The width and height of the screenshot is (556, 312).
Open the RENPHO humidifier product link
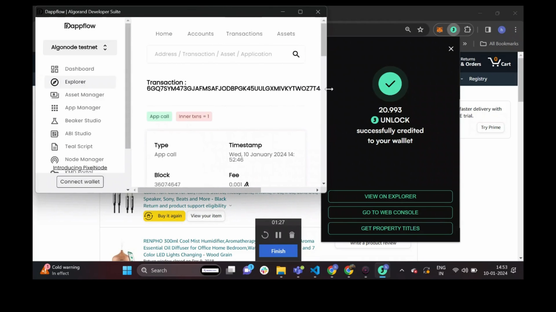coord(229,248)
